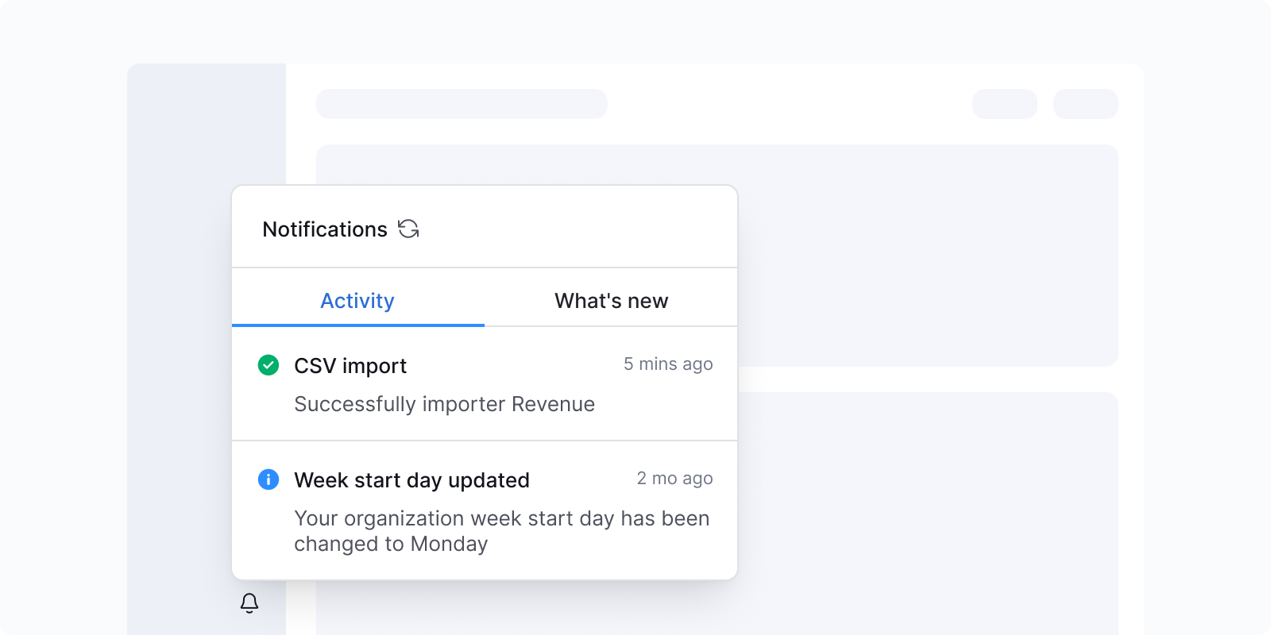Click the 'changed to Monday' description text
The image size is (1271, 635).
pyautogui.click(x=391, y=544)
